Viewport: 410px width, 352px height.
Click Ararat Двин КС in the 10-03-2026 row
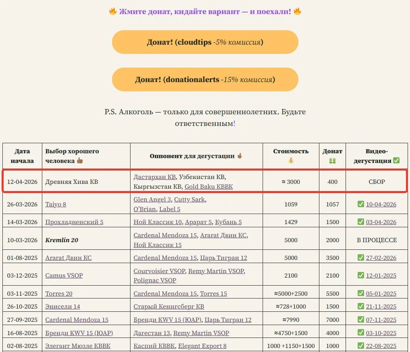click(x=223, y=235)
